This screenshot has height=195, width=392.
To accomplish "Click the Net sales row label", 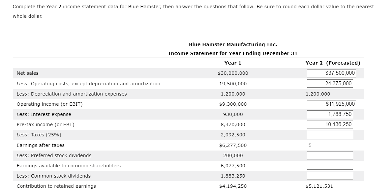I will click(28, 73).
